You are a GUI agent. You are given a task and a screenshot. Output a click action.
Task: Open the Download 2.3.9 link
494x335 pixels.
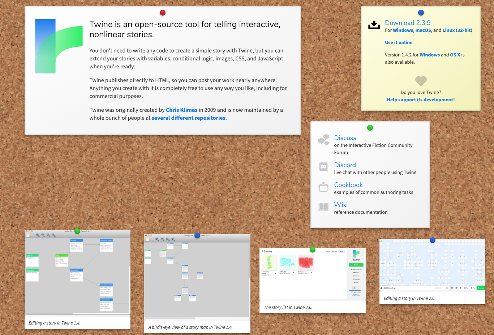coord(408,22)
